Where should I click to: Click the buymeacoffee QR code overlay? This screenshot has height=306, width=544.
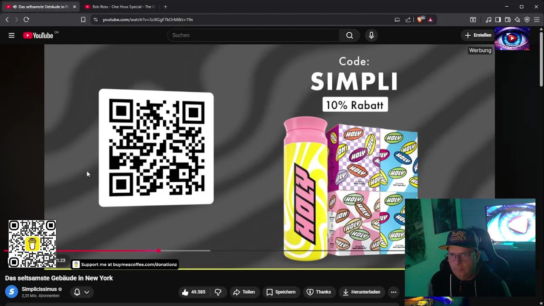coord(32,244)
